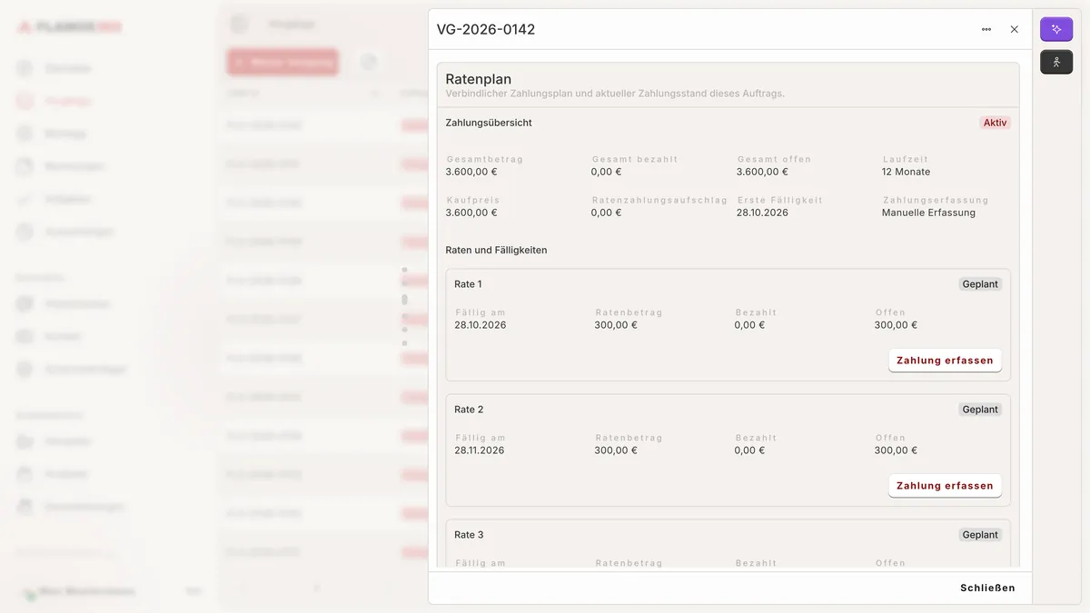This screenshot has height=613, width=1090.
Task: Click the Rate 2 card title
Action: coord(469,410)
